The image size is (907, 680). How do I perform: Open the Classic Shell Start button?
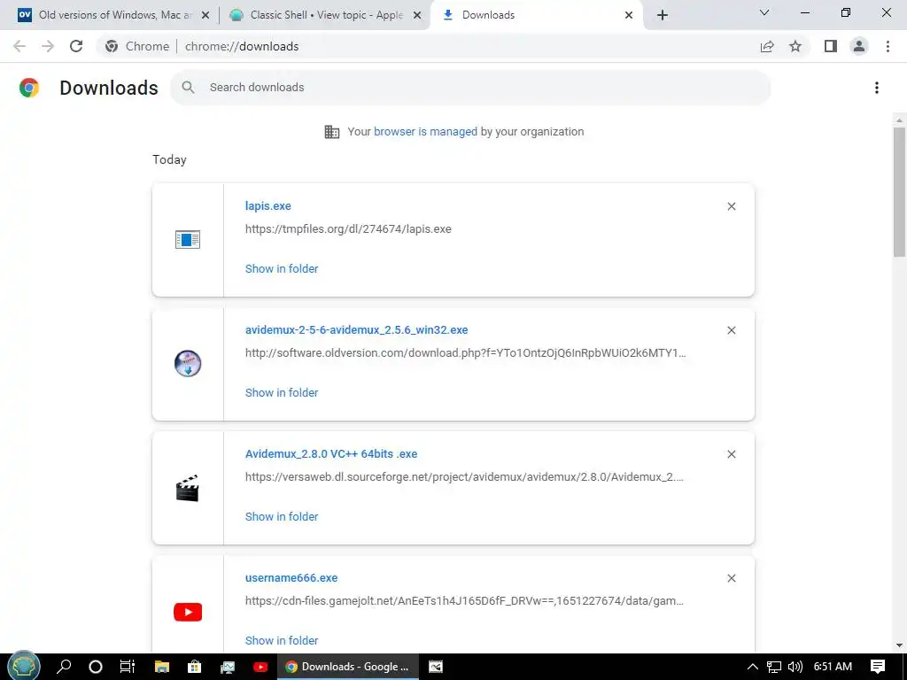click(22, 666)
